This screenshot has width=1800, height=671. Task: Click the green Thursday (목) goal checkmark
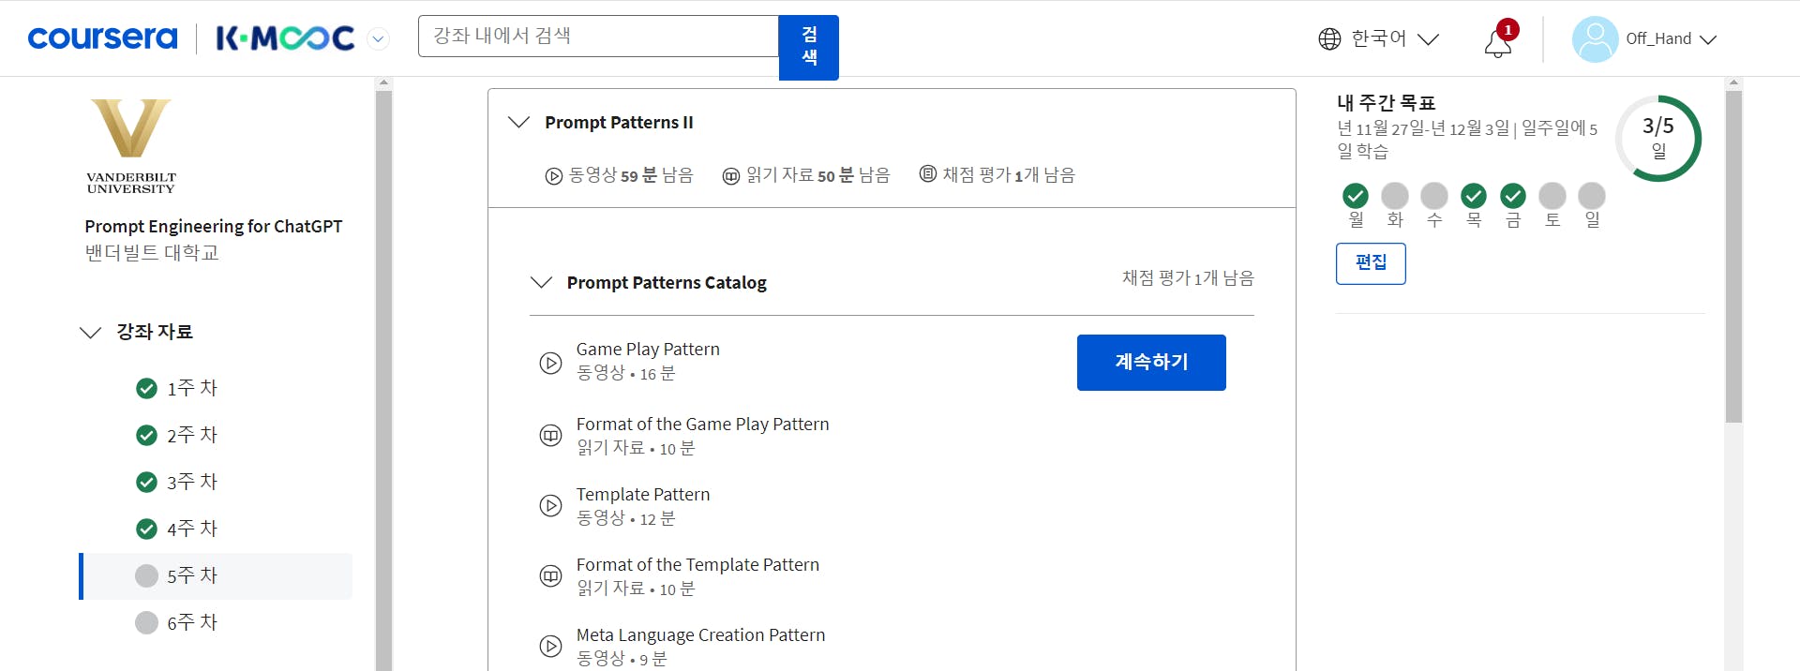click(x=1474, y=196)
